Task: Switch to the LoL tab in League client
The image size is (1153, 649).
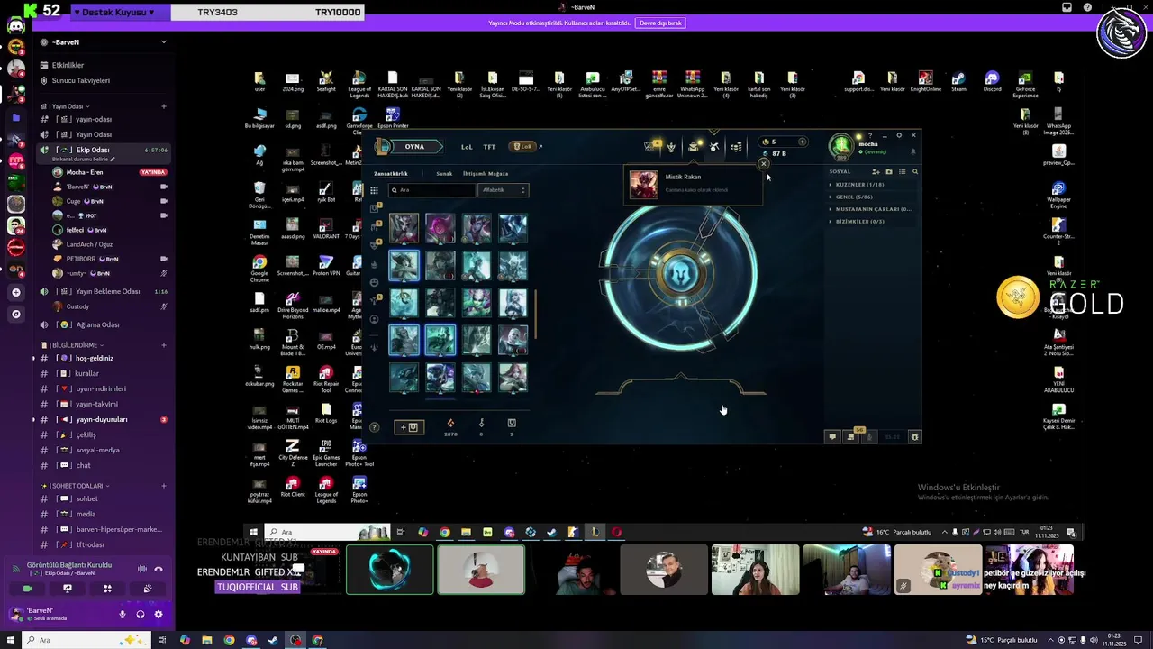Action: [467, 147]
